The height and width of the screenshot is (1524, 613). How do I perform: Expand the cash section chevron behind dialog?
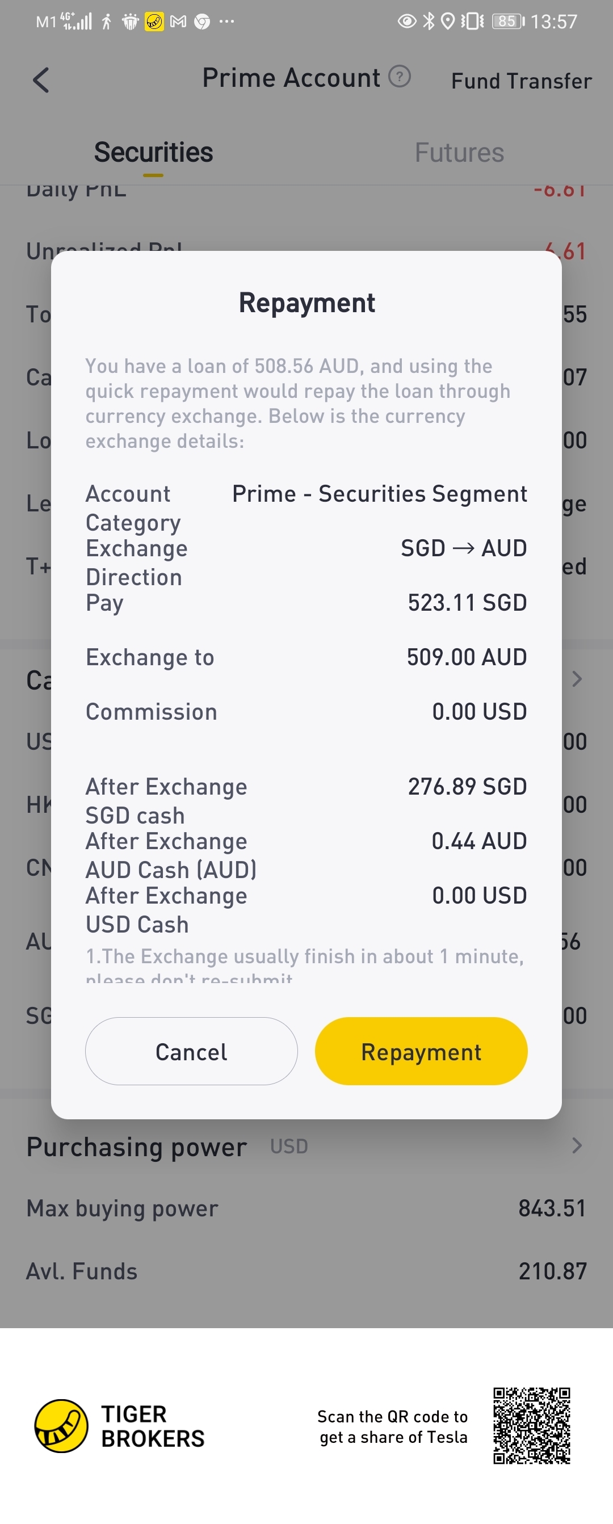coord(577,679)
